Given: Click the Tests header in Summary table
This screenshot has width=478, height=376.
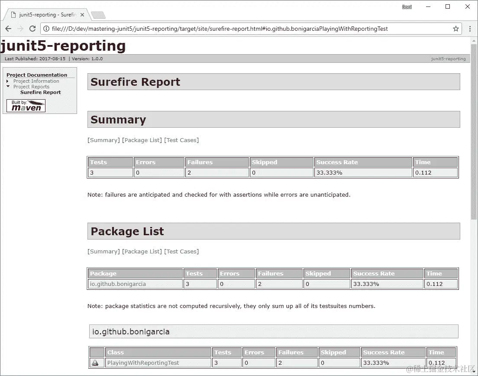Looking at the screenshot, I should (x=110, y=162).
